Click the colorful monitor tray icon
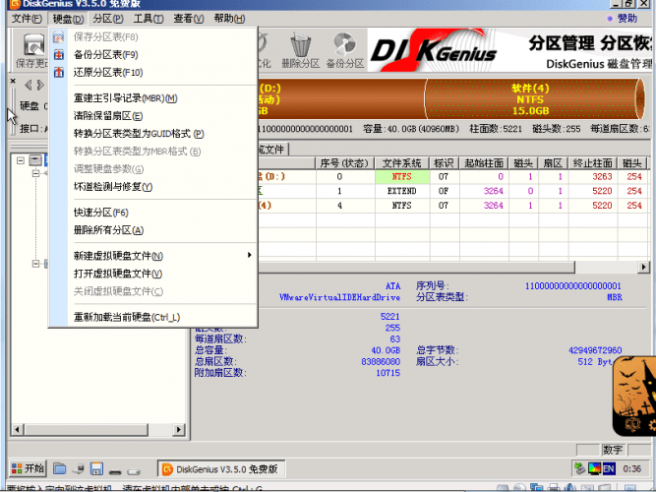This screenshot has height=492, width=656. point(594,468)
